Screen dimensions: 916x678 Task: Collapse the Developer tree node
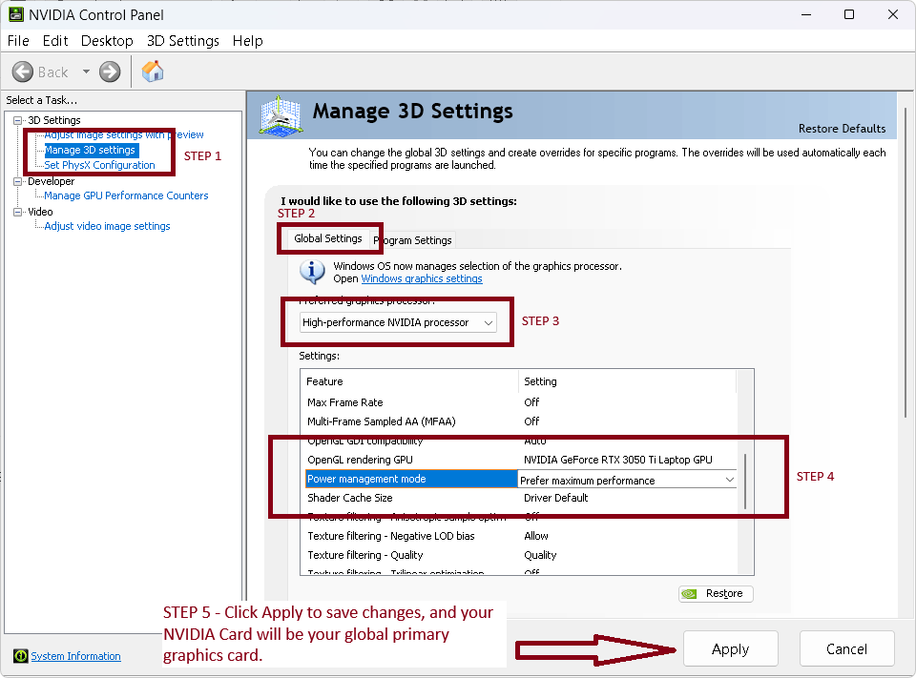click(17, 181)
